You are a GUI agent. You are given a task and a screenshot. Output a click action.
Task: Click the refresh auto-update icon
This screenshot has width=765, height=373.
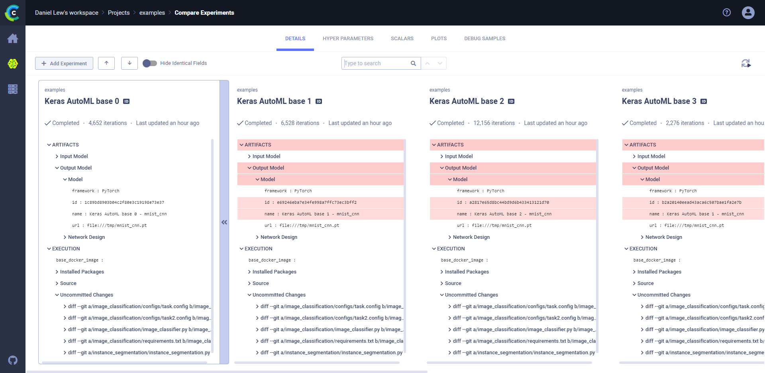coord(746,63)
